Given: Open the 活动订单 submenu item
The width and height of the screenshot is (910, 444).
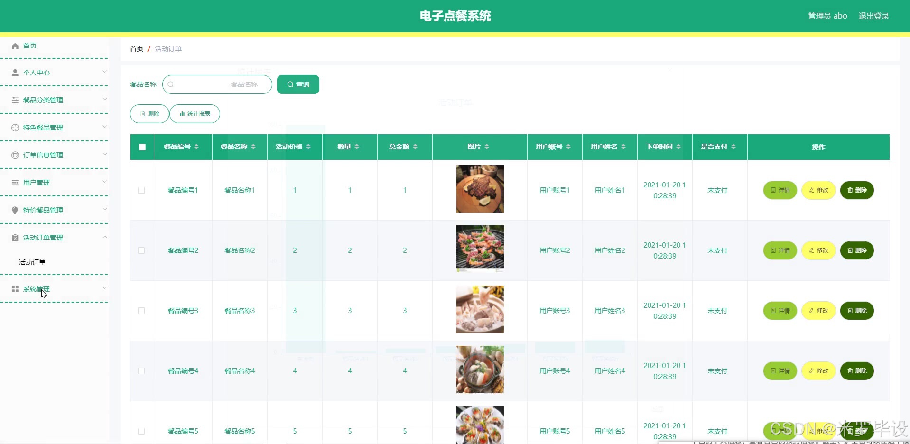Looking at the screenshot, I should tap(32, 262).
